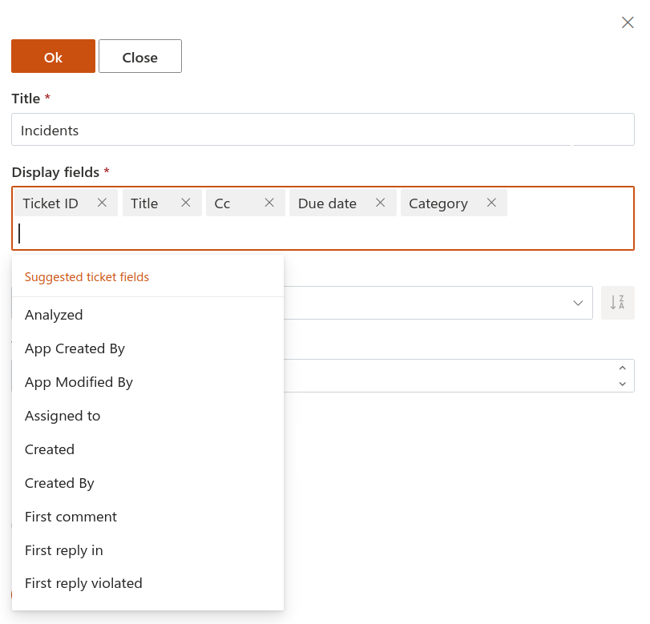
Task: Close the dialog with the X icon
Action: point(628,22)
